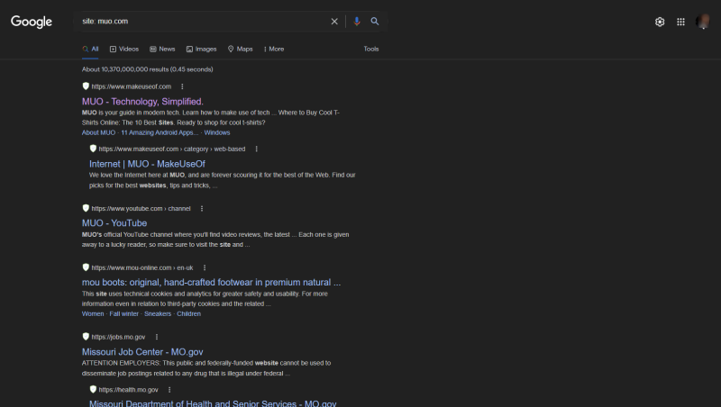Click shield icon beside jobs.mo.gov URL
The width and height of the screenshot is (721, 407).
(86, 336)
